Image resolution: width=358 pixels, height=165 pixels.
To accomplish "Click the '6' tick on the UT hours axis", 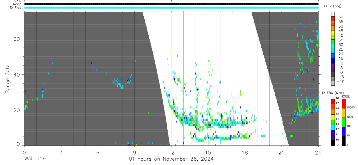I will point(98,152).
